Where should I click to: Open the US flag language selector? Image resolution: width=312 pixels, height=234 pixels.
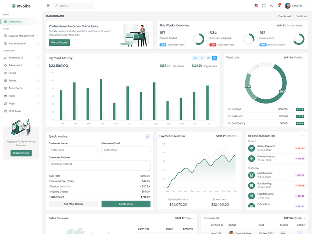pyautogui.click(x=256, y=6)
